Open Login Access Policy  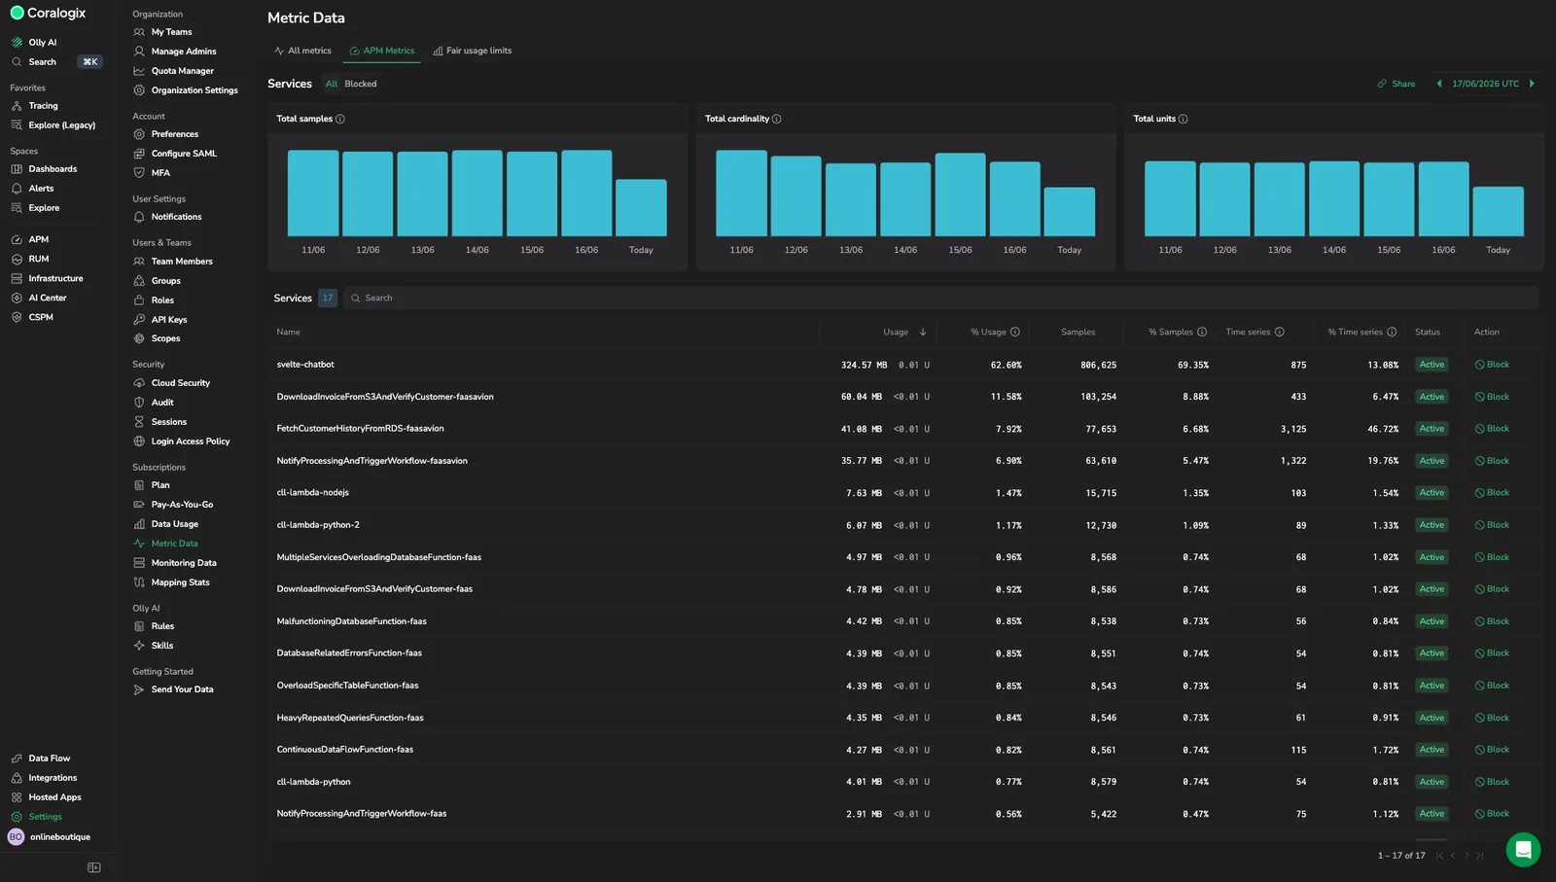191,441
